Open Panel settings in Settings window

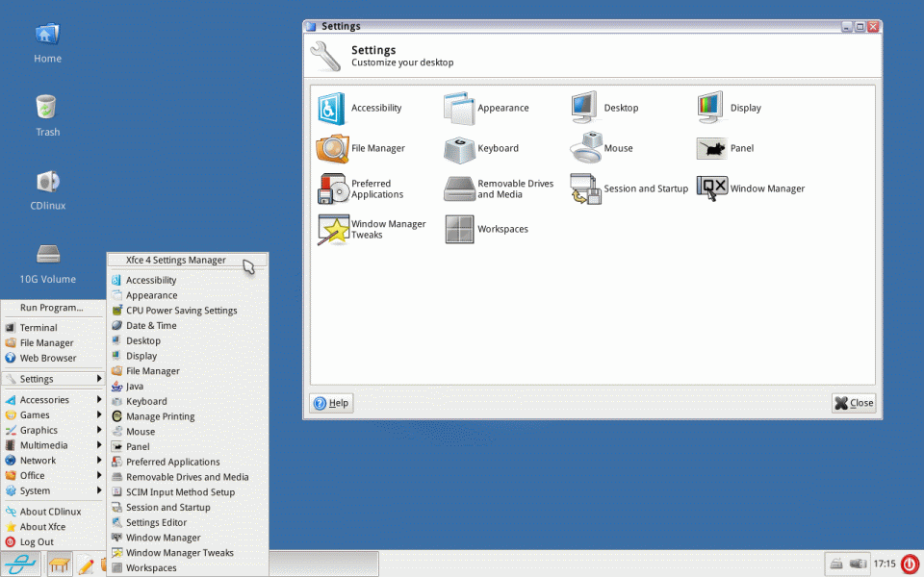725,148
